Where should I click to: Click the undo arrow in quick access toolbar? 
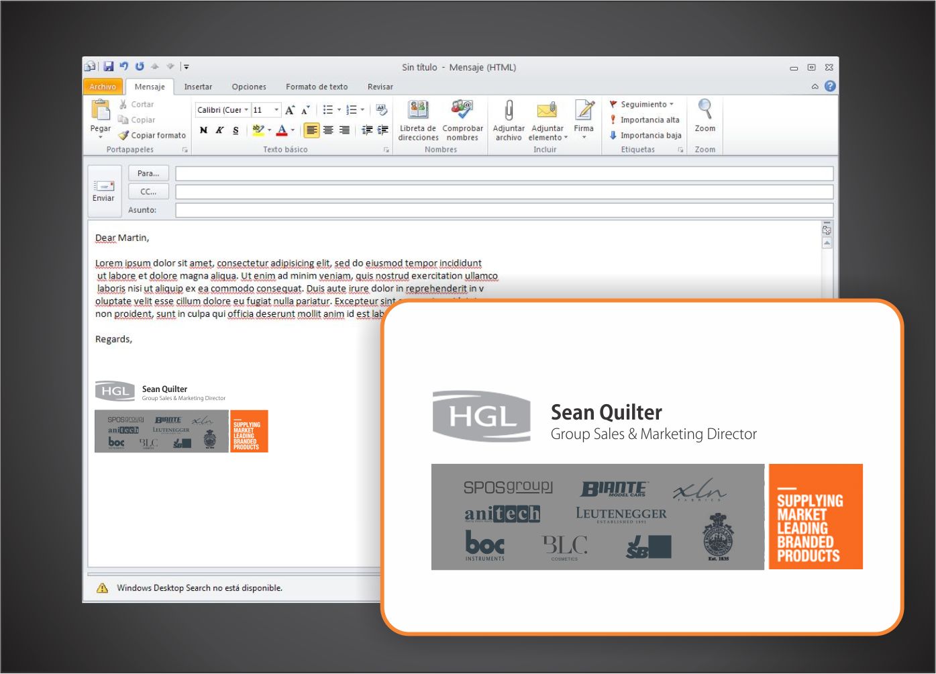[x=124, y=66]
